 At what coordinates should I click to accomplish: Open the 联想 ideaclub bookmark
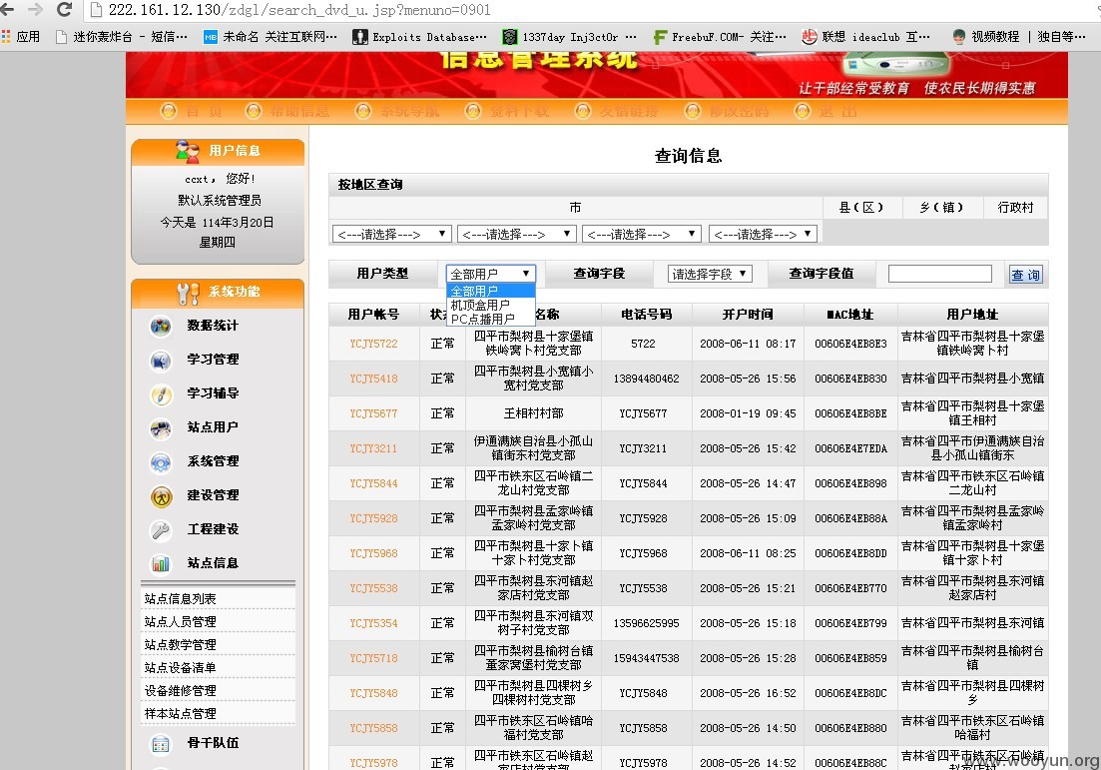pos(865,37)
